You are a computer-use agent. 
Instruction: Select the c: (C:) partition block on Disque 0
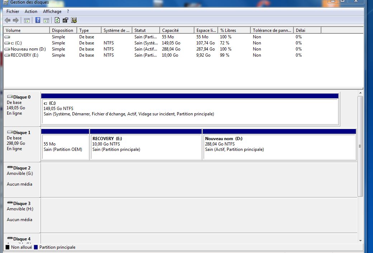pos(190,109)
